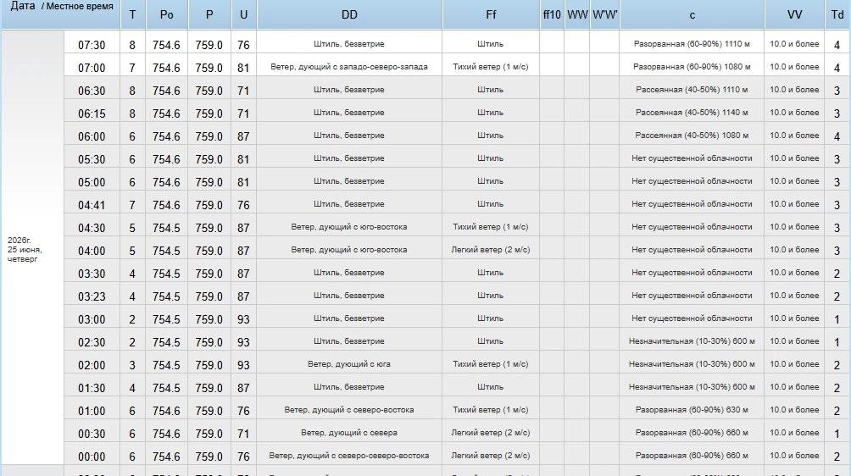Click Ветер, дующий с западо-северо-запада cell
This screenshot has height=476, width=851.
pos(349,67)
